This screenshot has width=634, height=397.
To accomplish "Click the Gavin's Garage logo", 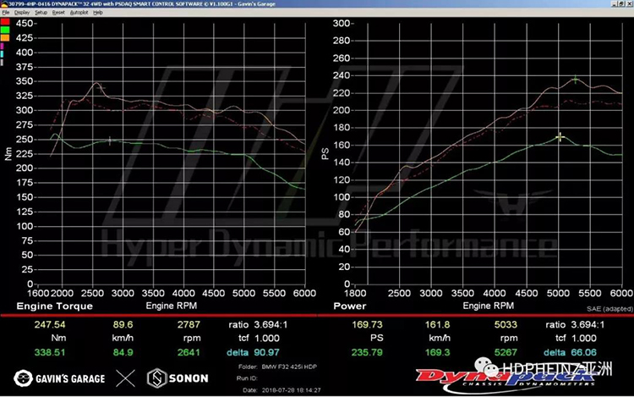I will pos(61,378).
